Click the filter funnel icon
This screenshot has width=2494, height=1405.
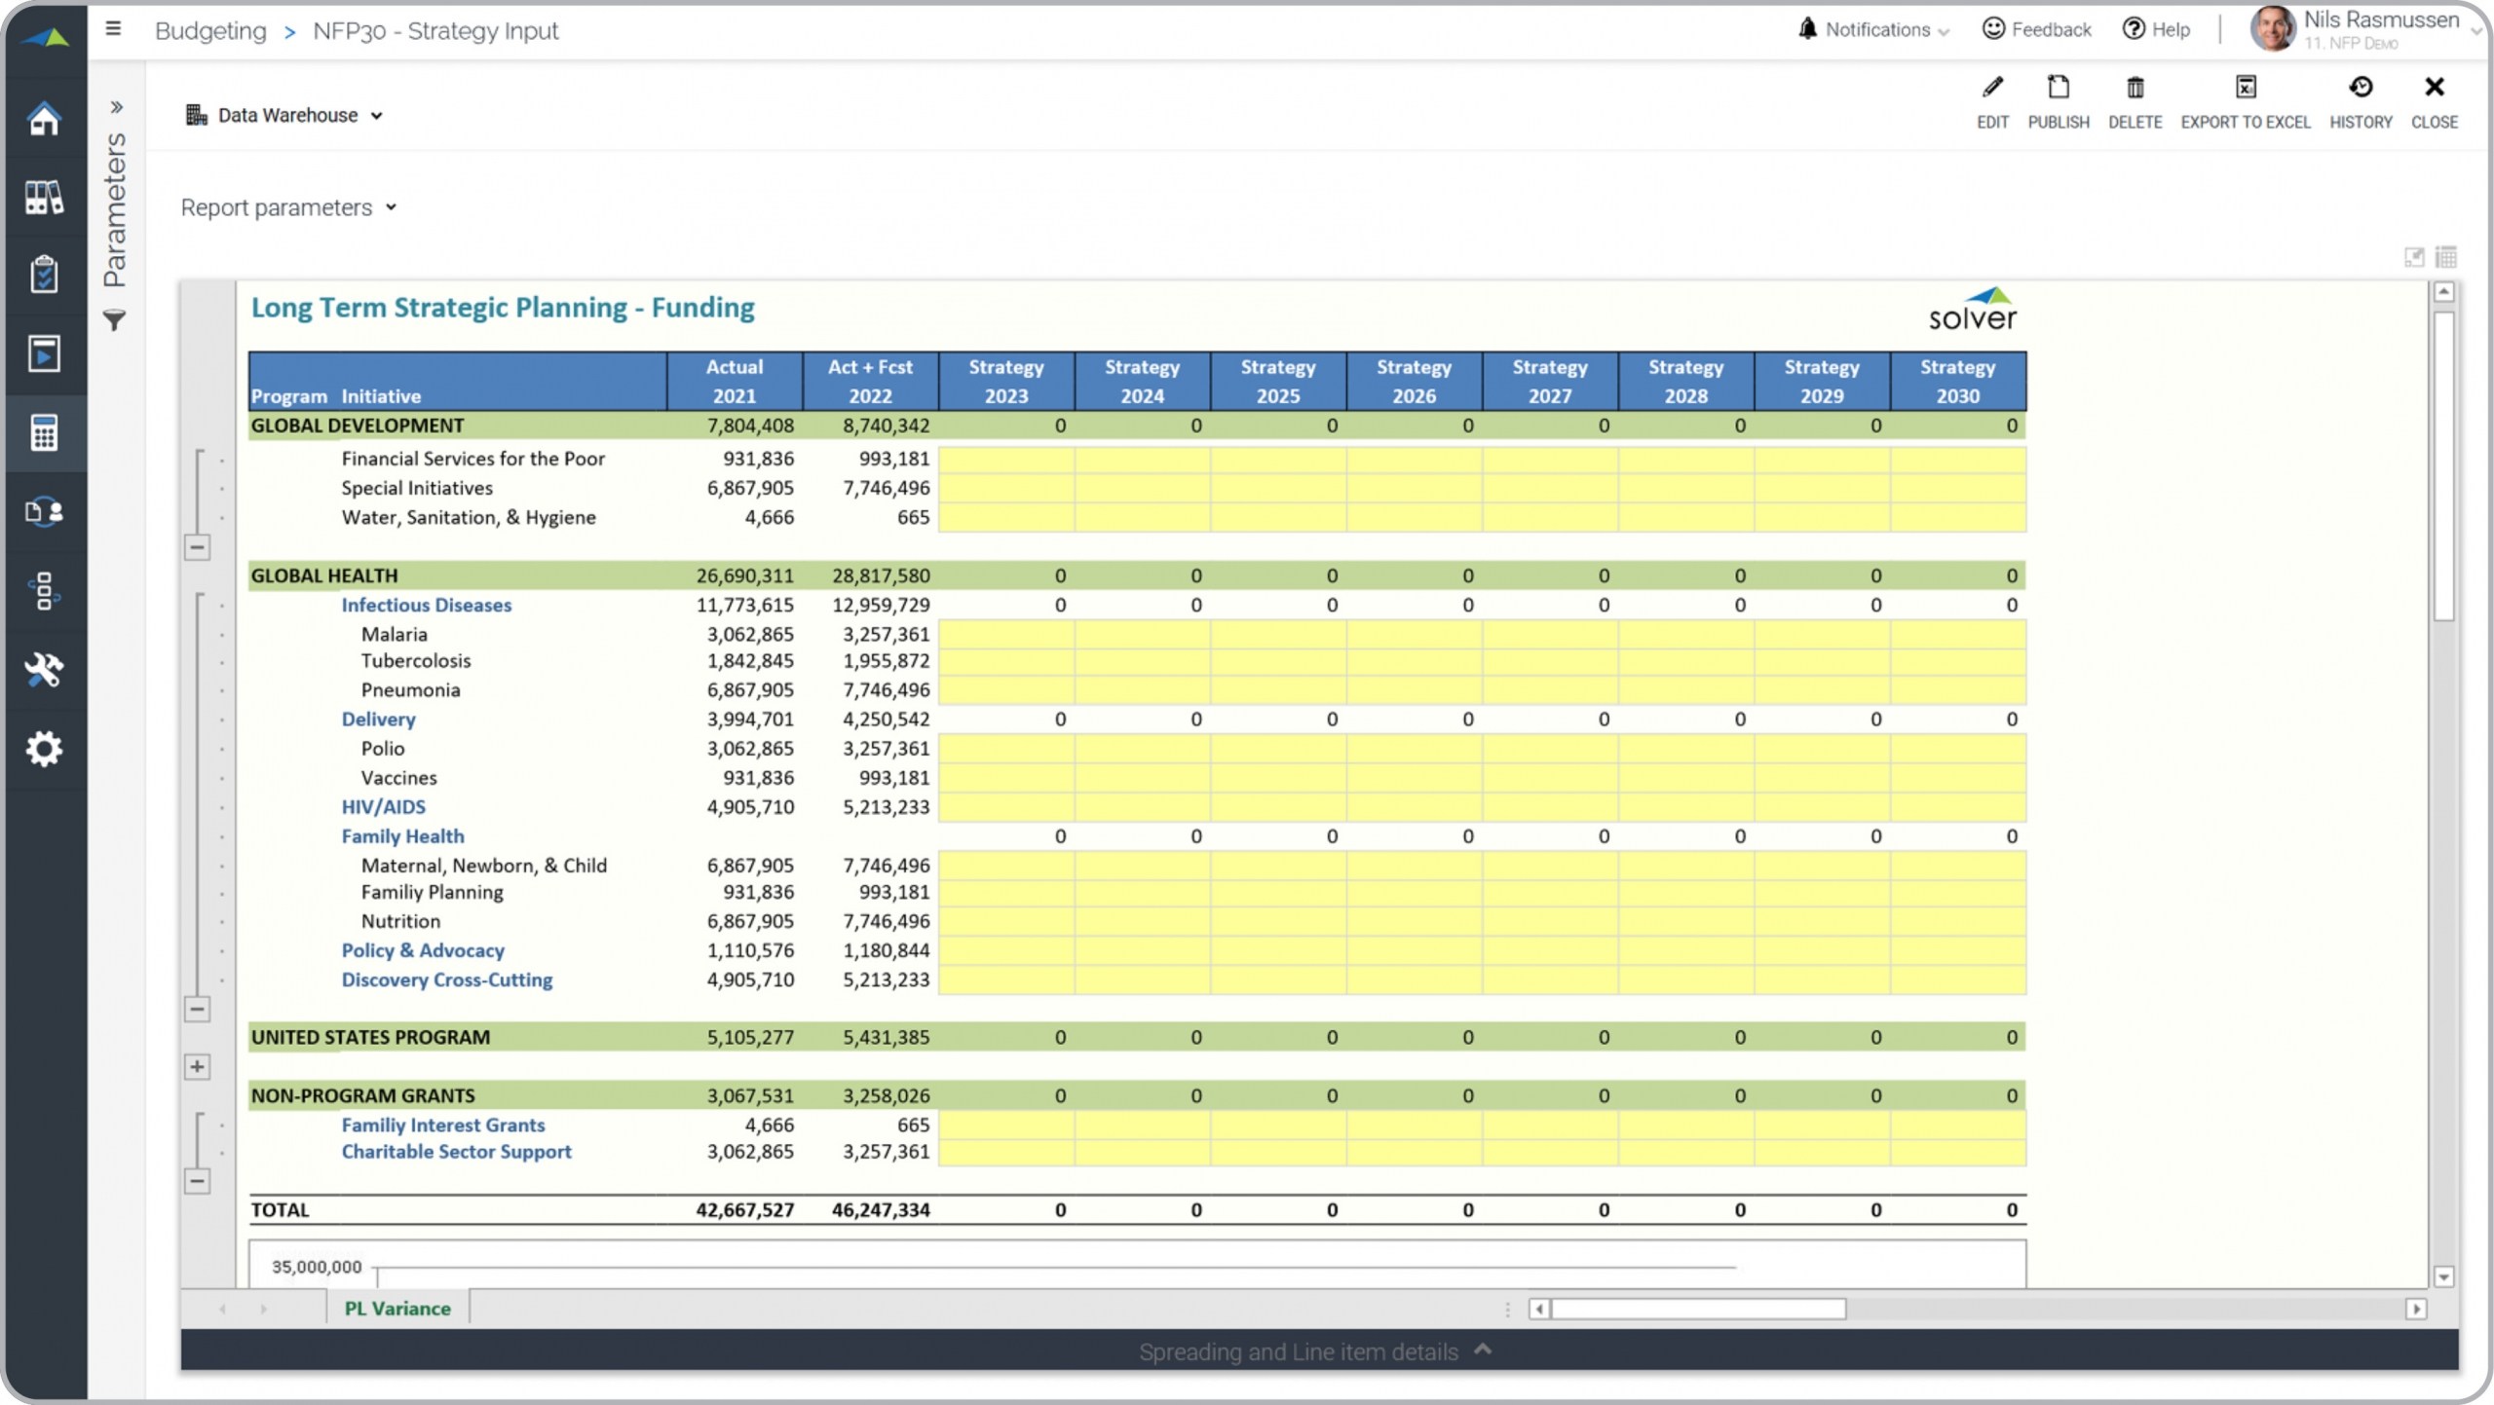point(115,320)
